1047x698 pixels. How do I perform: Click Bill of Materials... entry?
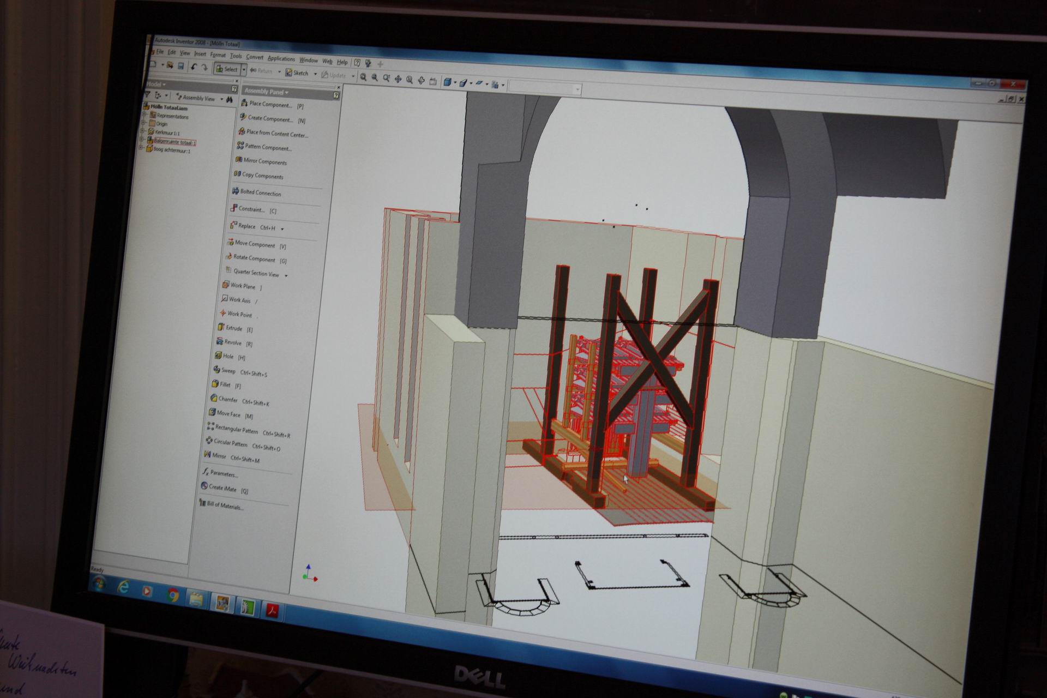pyautogui.click(x=225, y=506)
